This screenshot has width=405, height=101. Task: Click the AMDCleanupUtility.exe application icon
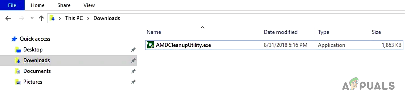click(150, 45)
